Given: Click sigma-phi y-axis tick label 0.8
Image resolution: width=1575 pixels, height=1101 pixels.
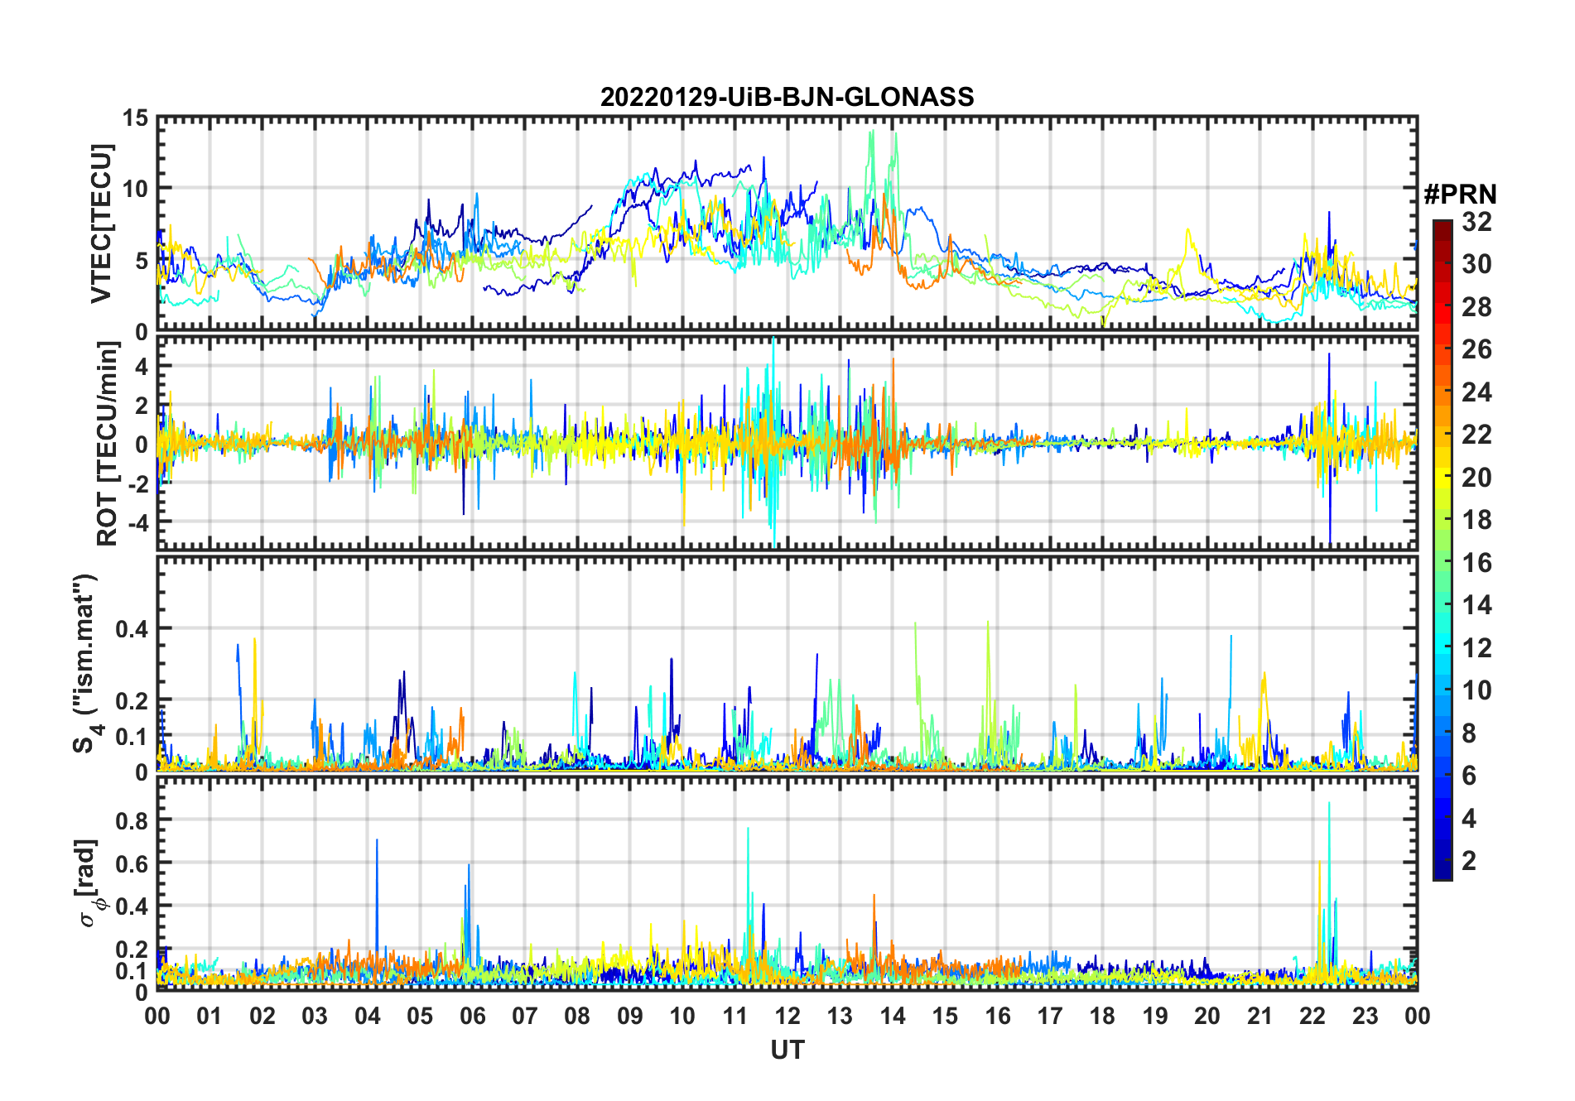Looking at the screenshot, I should tap(132, 820).
